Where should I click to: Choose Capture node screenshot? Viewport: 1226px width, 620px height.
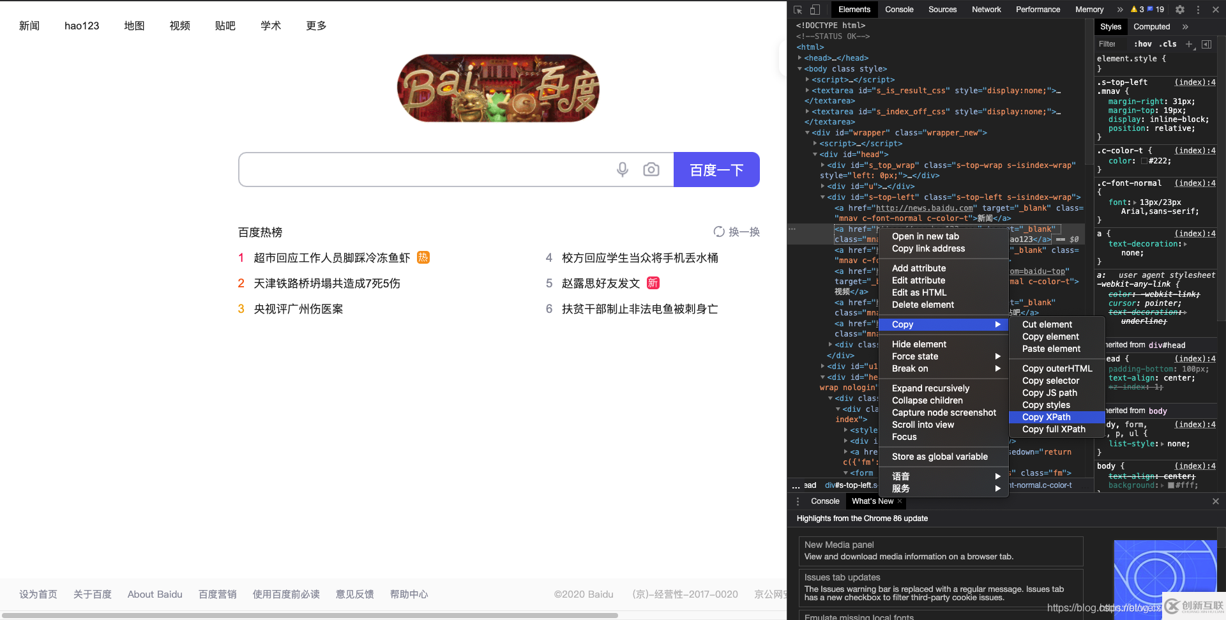pyautogui.click(x=943, y=412)
